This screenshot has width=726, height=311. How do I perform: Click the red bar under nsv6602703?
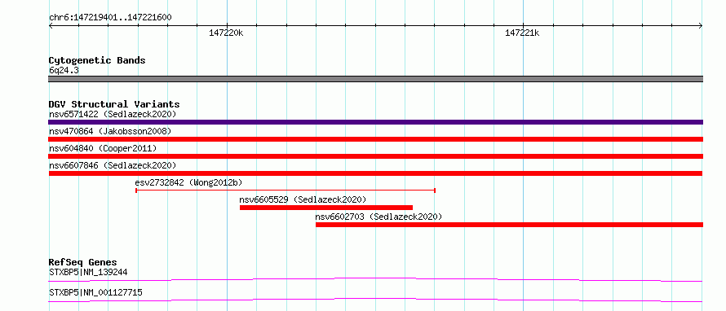pos(509,225)
